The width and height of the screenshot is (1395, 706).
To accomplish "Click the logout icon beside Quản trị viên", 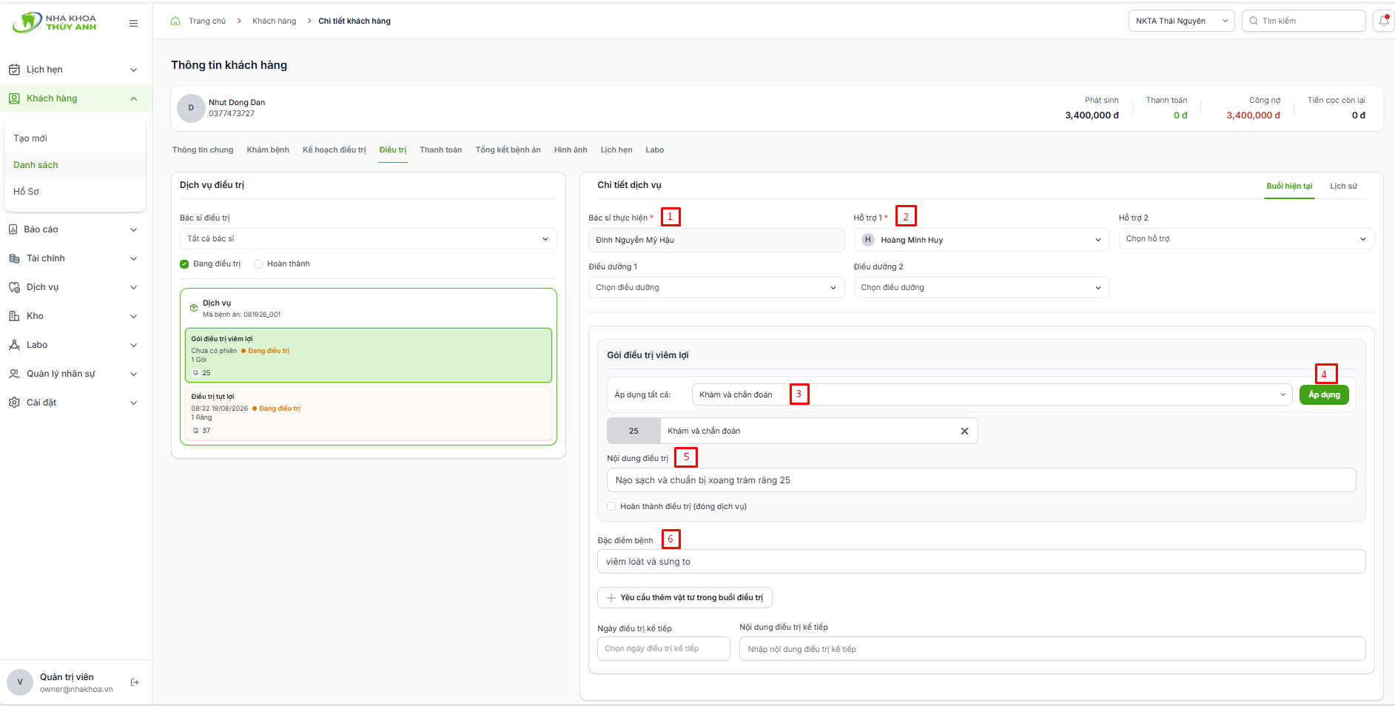I will tap(135, 682).
